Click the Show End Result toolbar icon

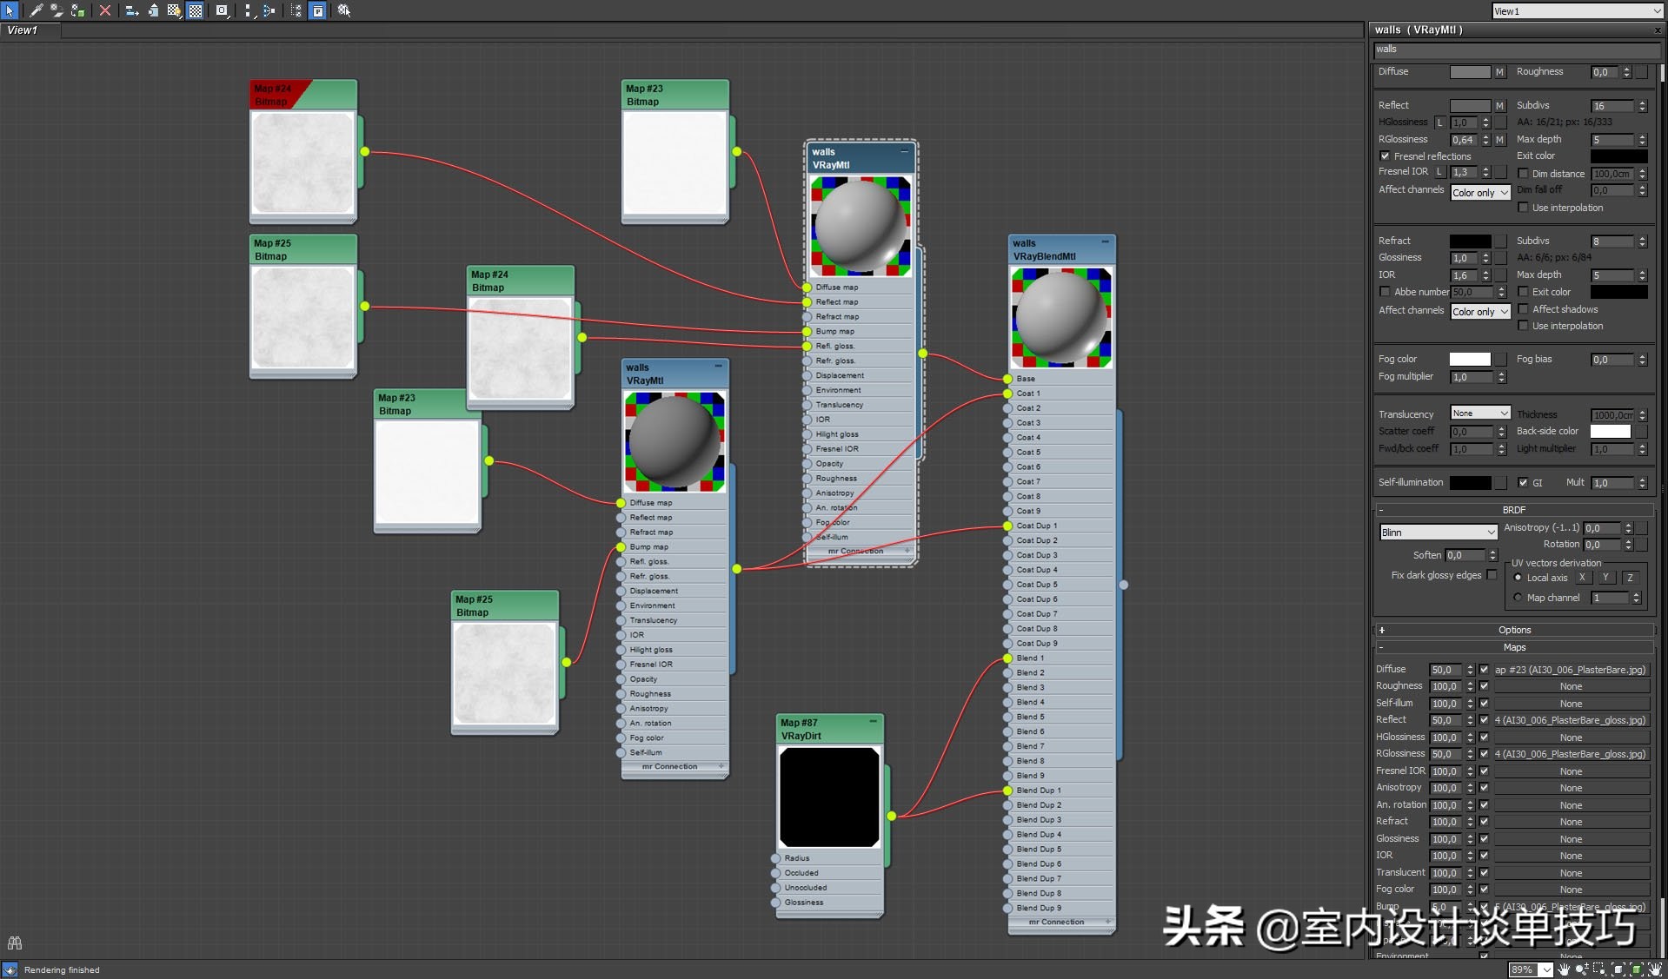(222, 10)
